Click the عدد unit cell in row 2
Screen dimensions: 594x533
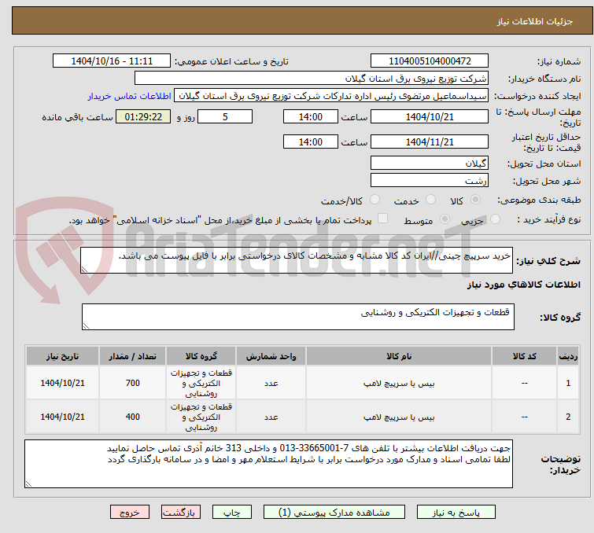point(271,417)
